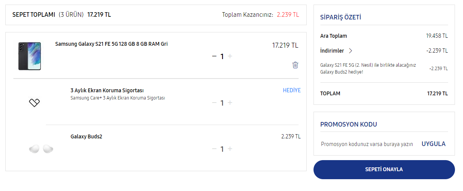Open the Galaxy Buds2 product name link

[x=86, y=136]
